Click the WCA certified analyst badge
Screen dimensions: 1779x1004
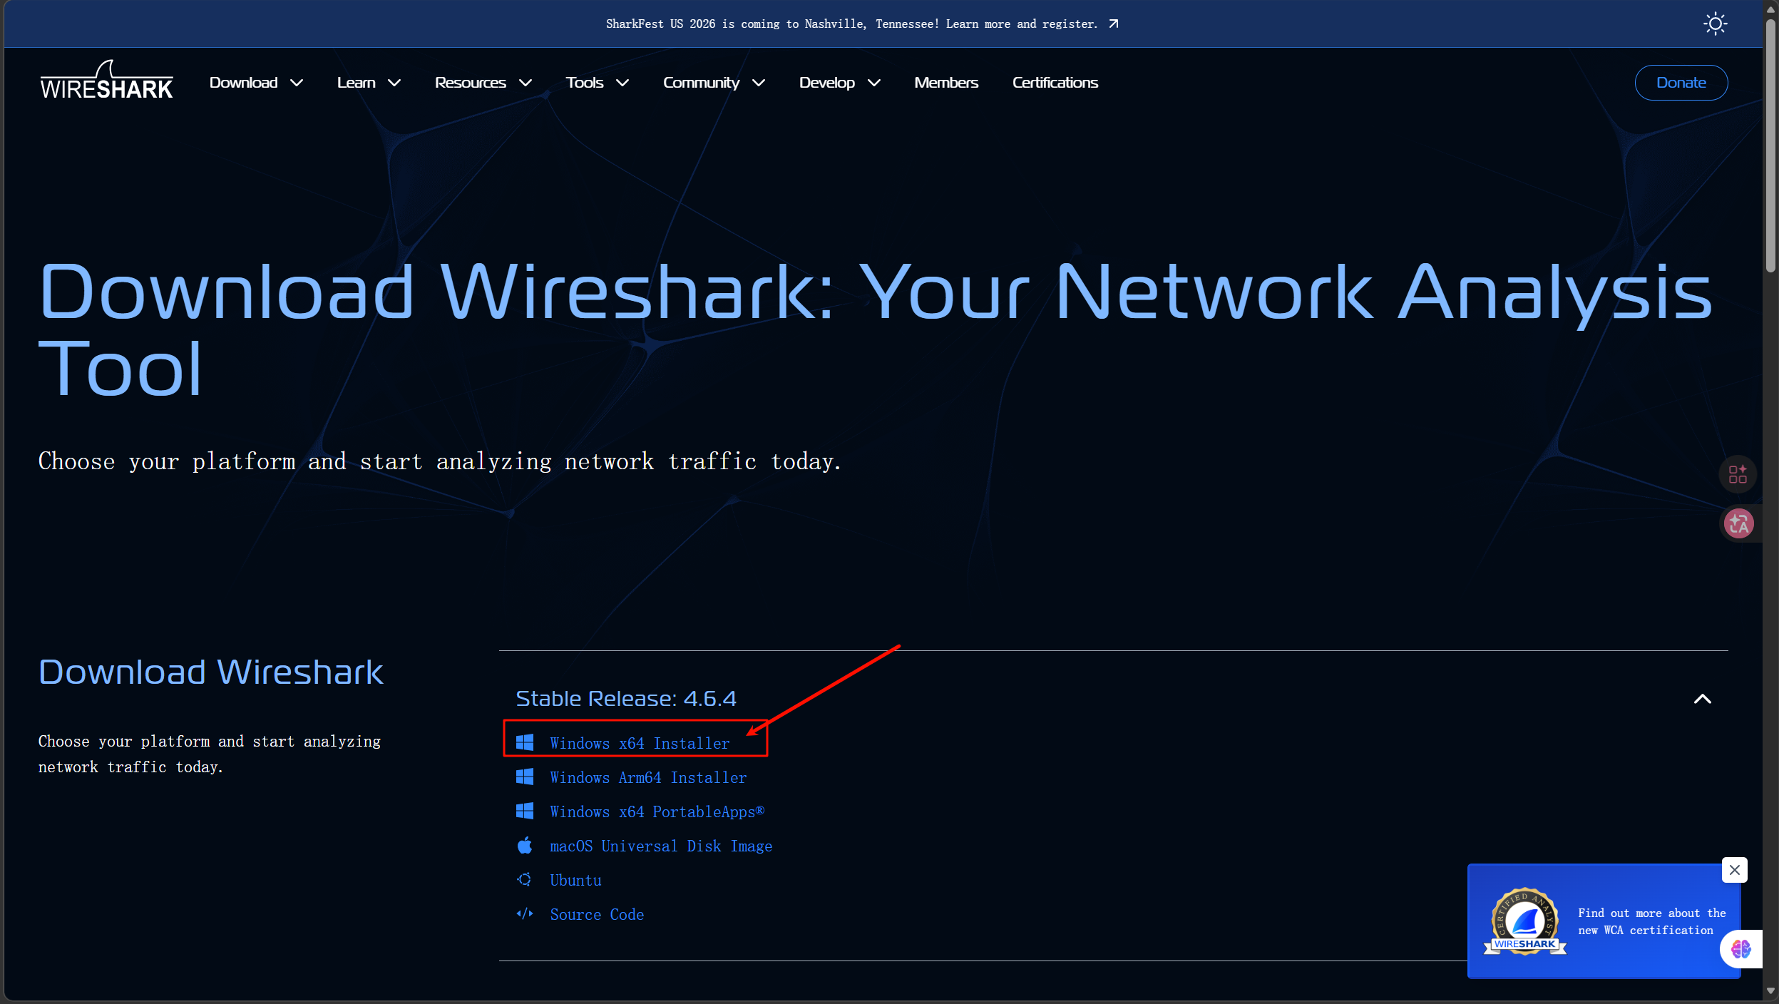1524,922
